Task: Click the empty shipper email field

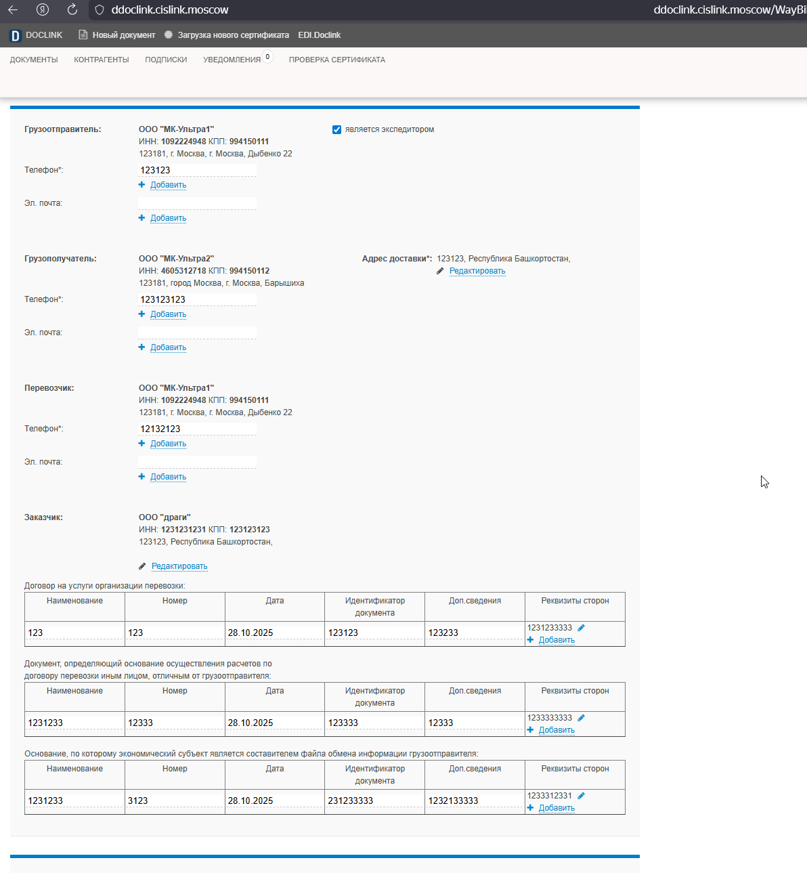Action: click(x=197, y=203)
